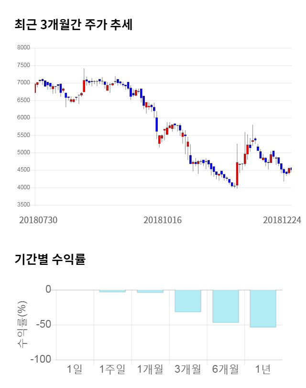The width and height of the screenshot is (306, 388).
Task: Click the tall red candle rising from 4000
Action: coord(237,173)
